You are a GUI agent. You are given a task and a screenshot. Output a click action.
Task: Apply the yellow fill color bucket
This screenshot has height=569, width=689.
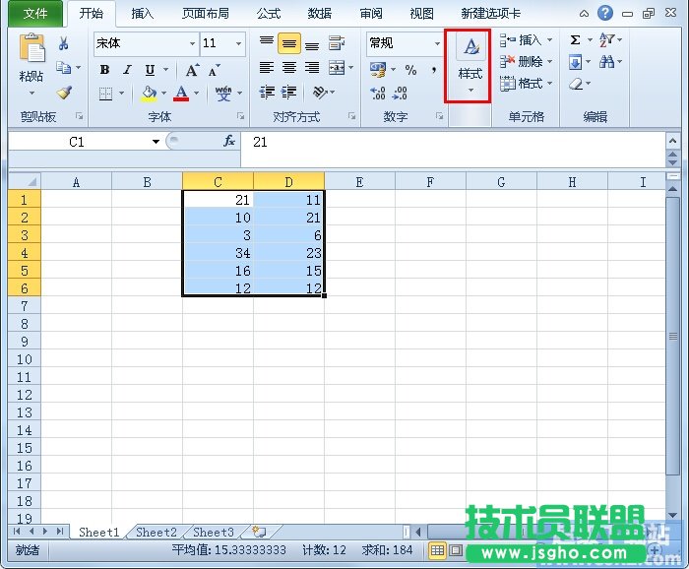tap(150, 94)
